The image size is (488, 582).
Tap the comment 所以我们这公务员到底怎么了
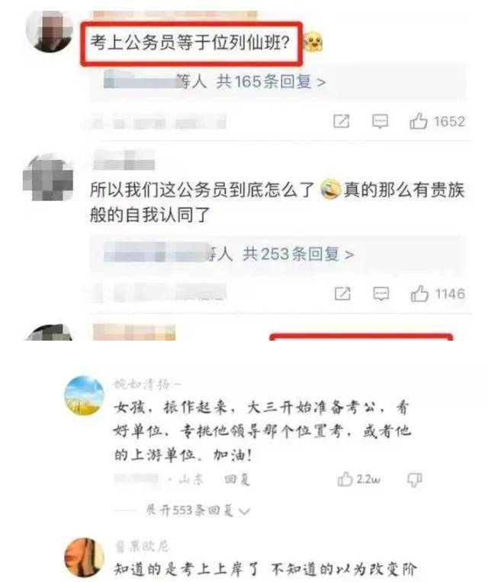[277, 203]
